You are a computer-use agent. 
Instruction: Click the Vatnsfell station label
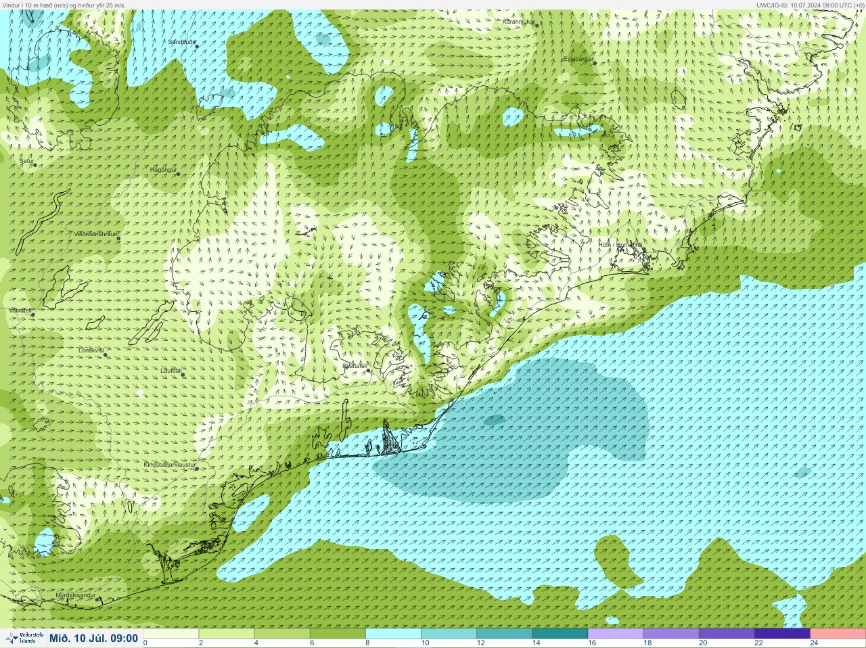point(20,310)
